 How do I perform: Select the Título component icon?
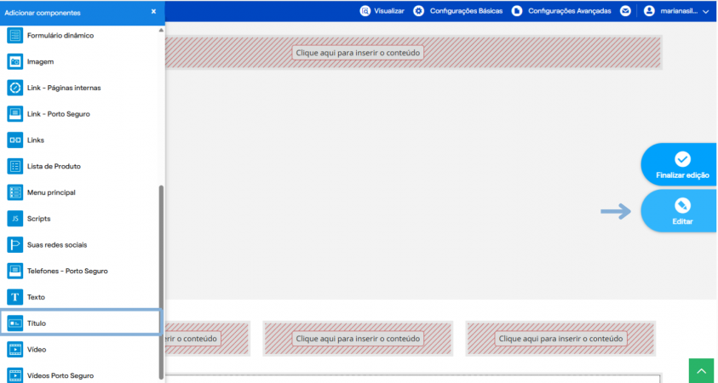tap(15, 323)
